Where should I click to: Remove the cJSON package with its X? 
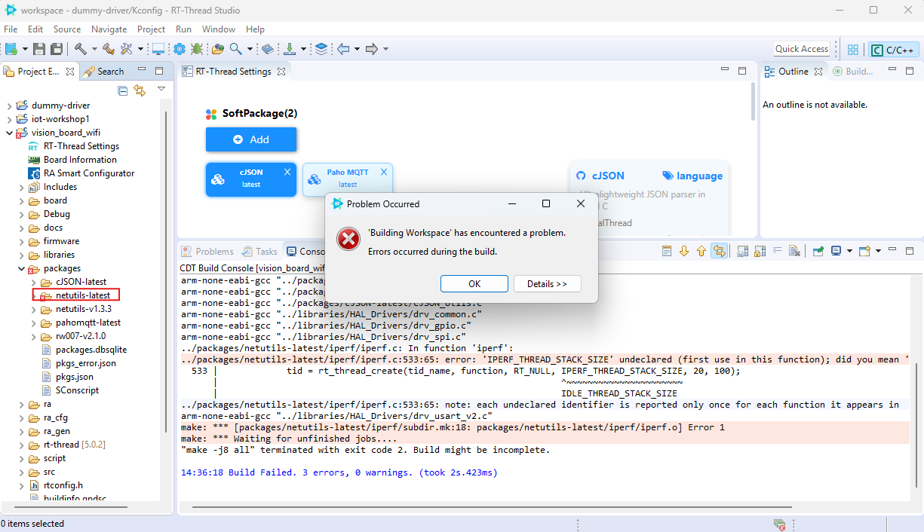(x=287, y=172)
